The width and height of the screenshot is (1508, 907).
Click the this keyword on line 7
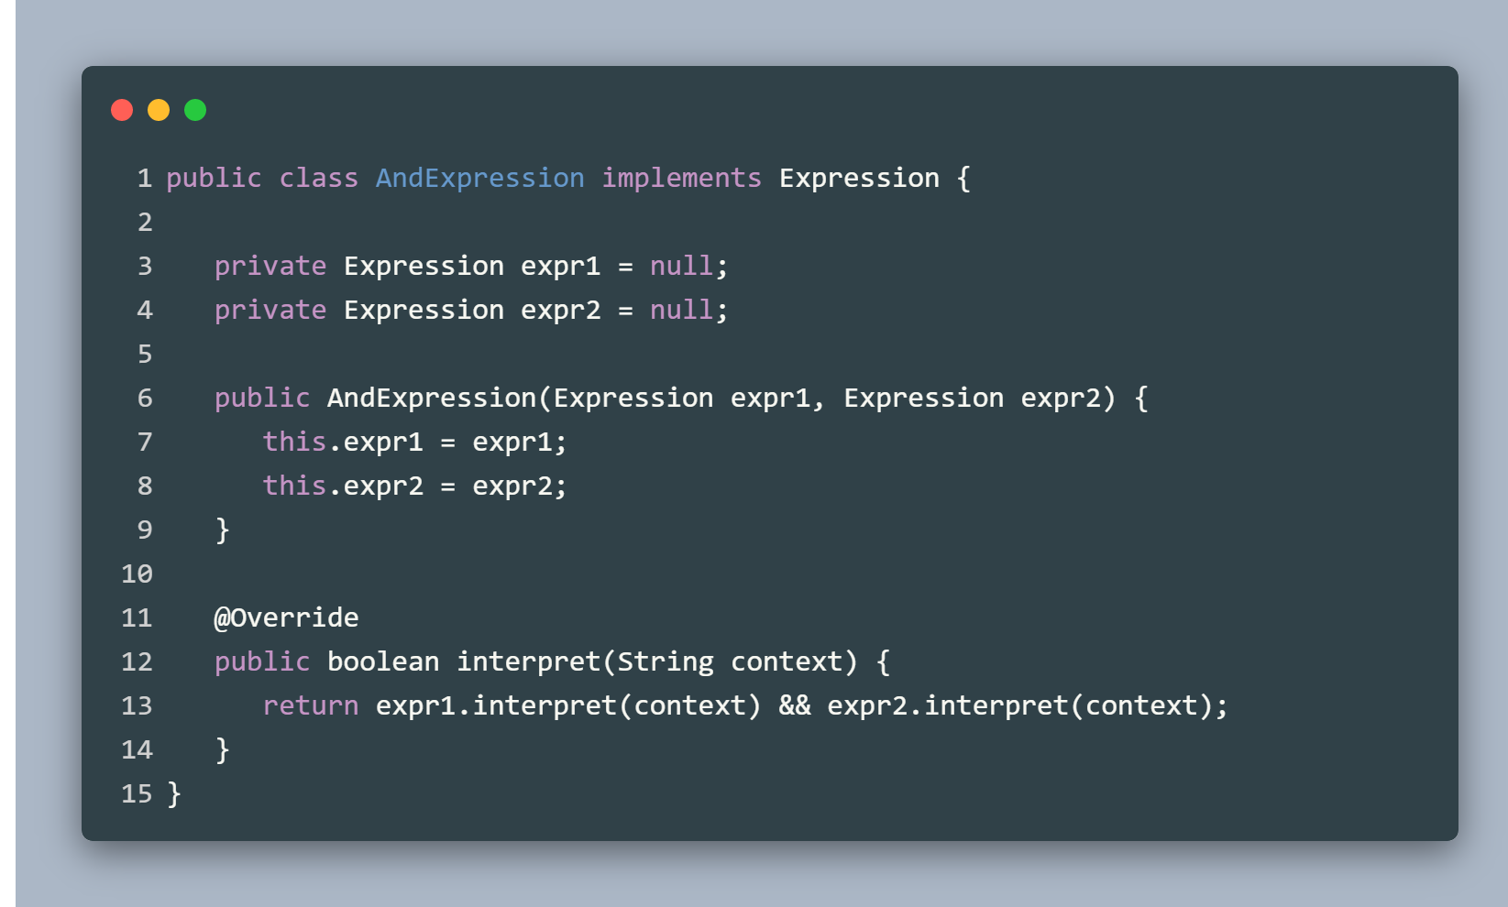(294, 442)
